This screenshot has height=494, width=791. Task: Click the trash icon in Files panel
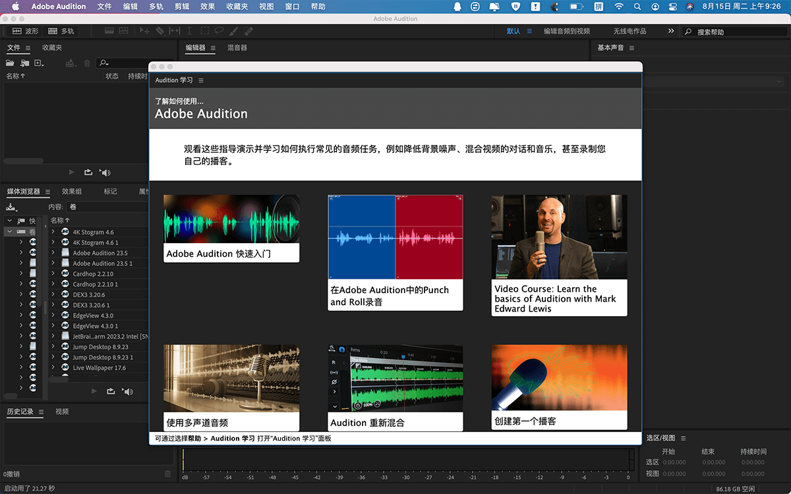pyautogui.click(x=87, y=63)
